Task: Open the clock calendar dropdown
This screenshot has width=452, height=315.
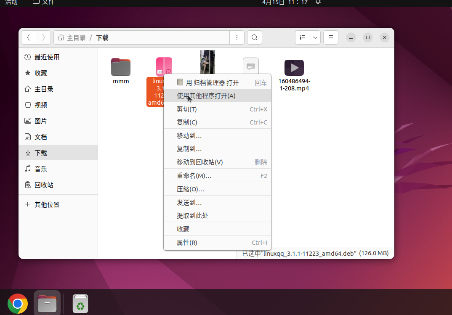Action: pos(285,3)
